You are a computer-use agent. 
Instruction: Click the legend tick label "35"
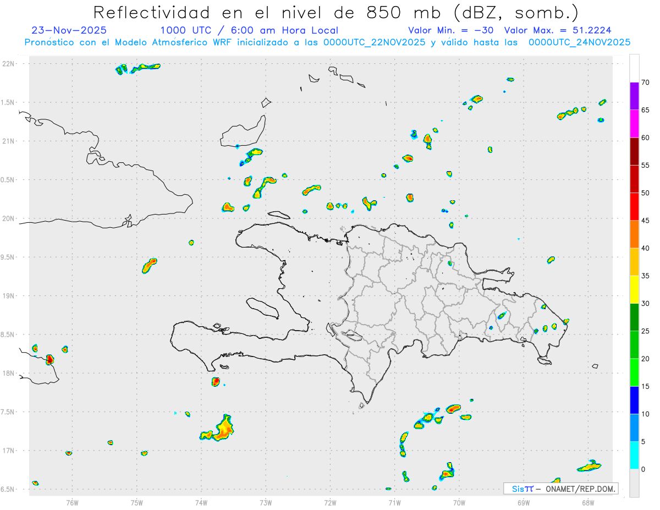[646, 276]
